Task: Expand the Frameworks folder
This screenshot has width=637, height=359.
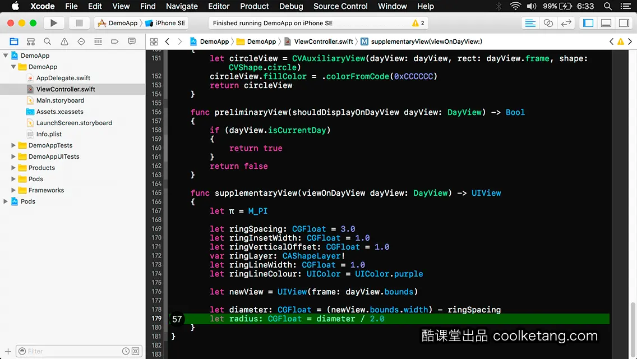Action: click(x=13, y=190)
